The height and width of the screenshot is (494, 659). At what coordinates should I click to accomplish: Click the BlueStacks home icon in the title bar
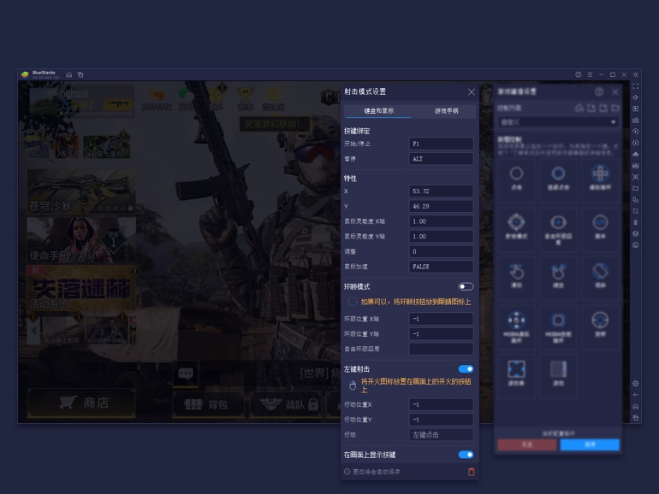point(69,74)
